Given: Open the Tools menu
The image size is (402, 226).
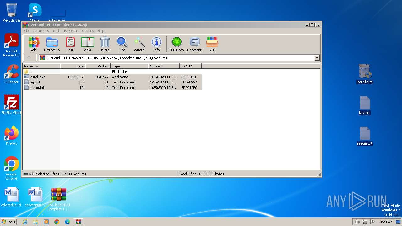Looking at the screenshot, I should click(x=57, y=31).
